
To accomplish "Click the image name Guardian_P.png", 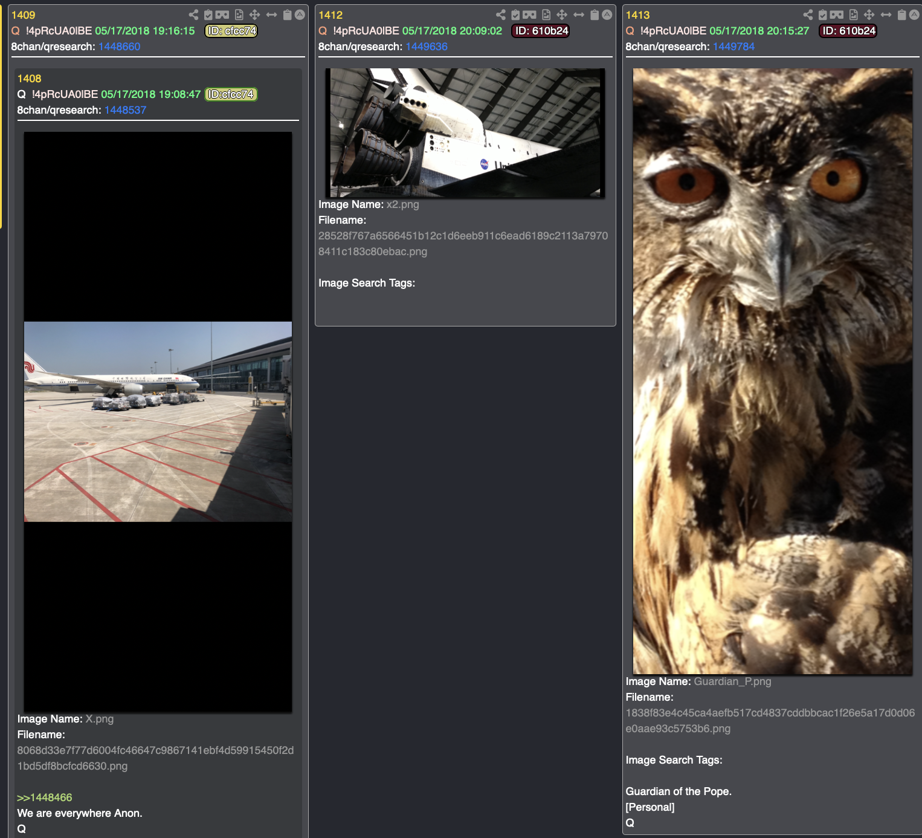I will (733, 681).
